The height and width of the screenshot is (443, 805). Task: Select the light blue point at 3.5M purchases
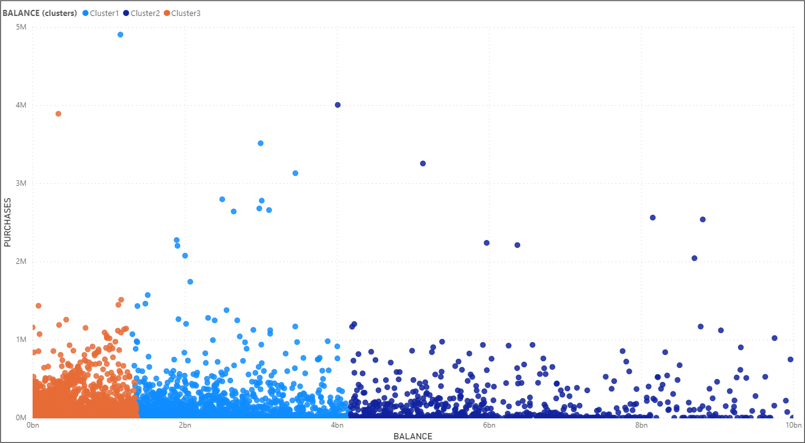(261, 143)
